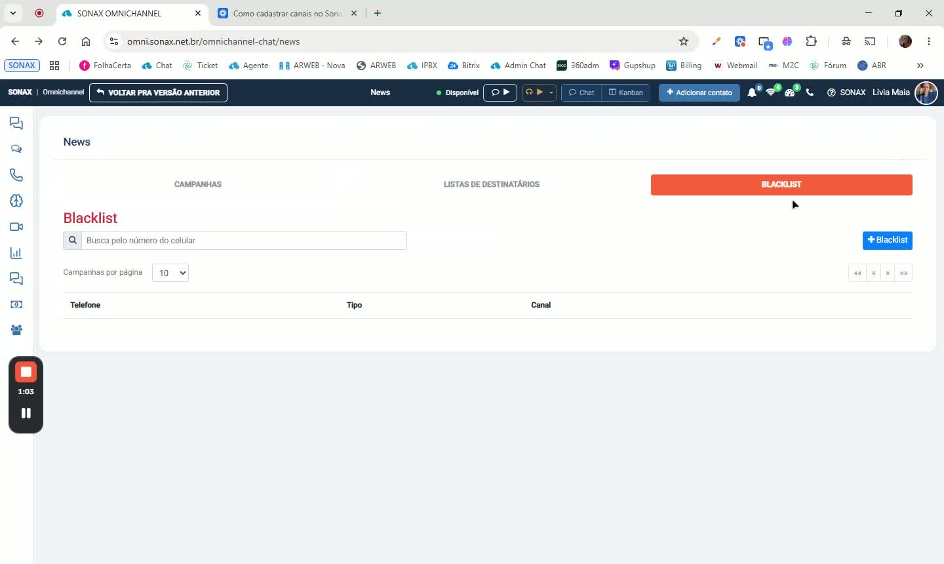Open the bar chart reports sidebar icon
This screenshot has height=564, width=944.
point(16,253)
